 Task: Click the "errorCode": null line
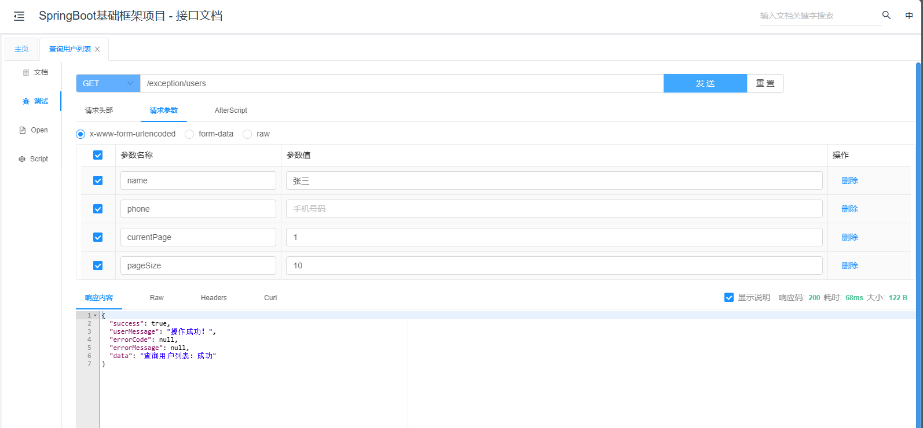click(x=144, y=340)
